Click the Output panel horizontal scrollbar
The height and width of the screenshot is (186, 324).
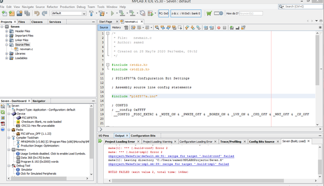198,180
